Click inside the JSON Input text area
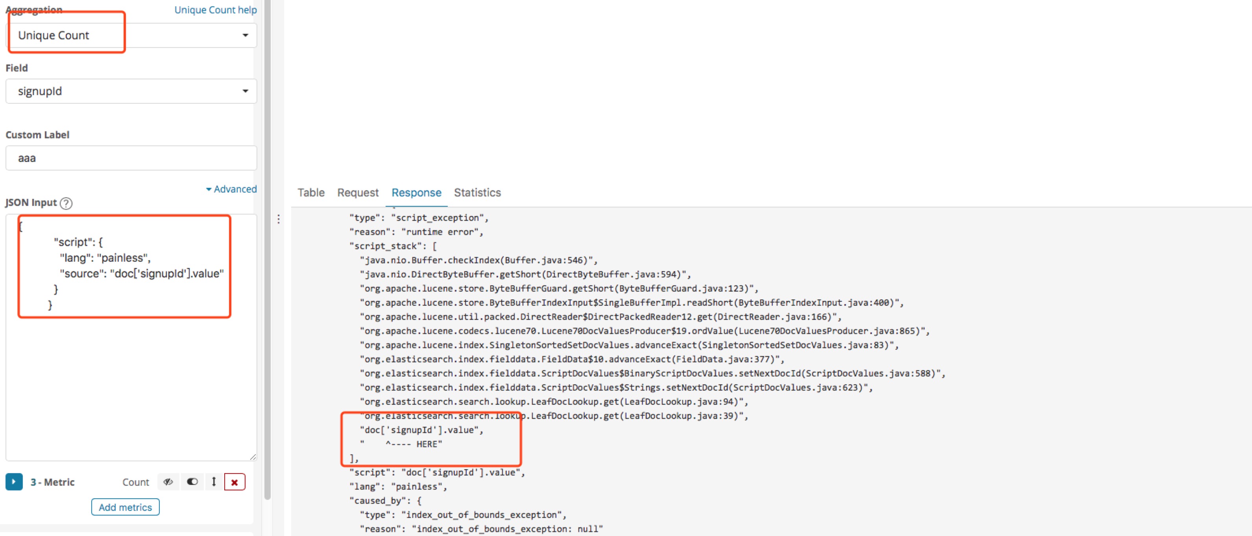The image size is (1252, 536). (x=131, y=338)
